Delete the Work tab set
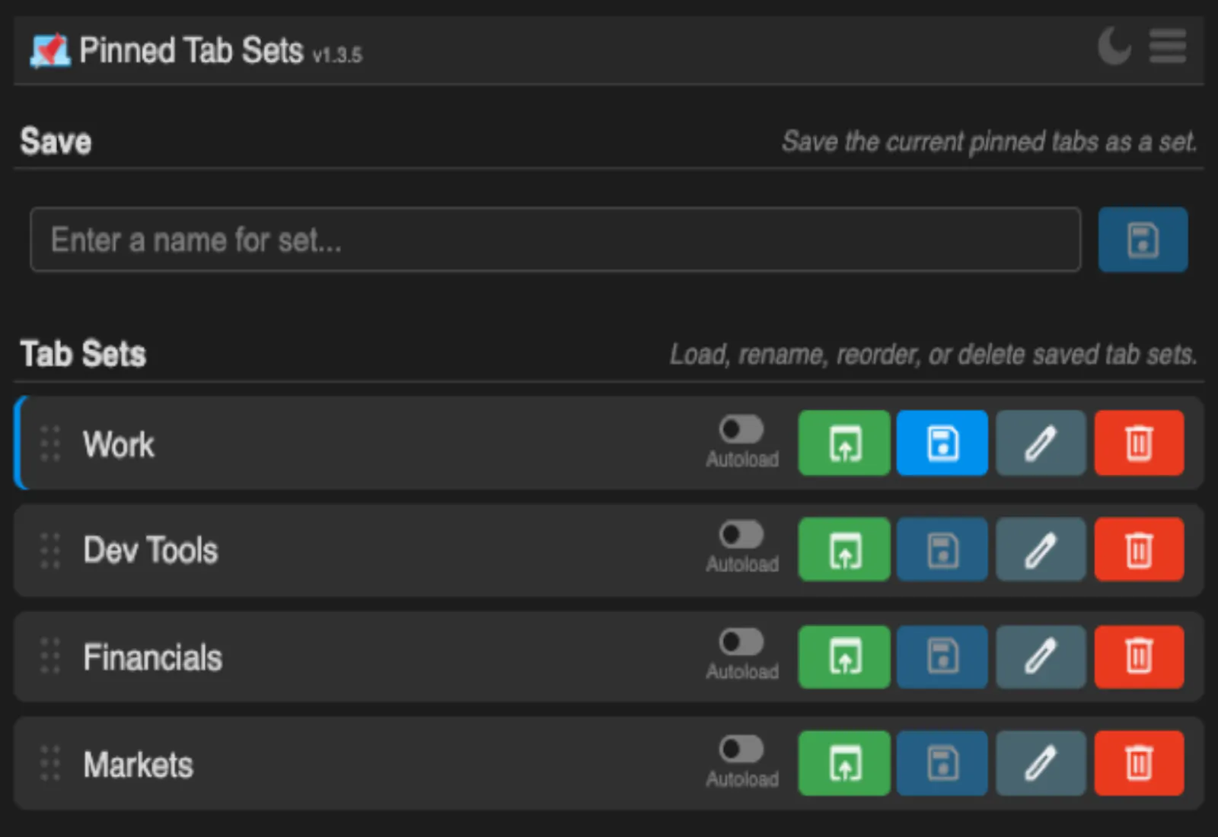 1139,443
